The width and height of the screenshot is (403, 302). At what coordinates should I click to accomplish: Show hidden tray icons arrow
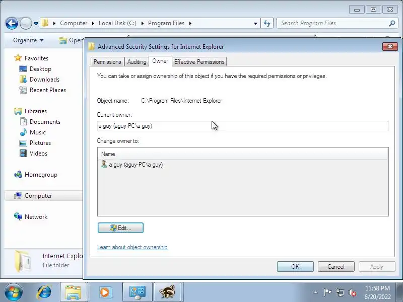[x=316, y=292]
